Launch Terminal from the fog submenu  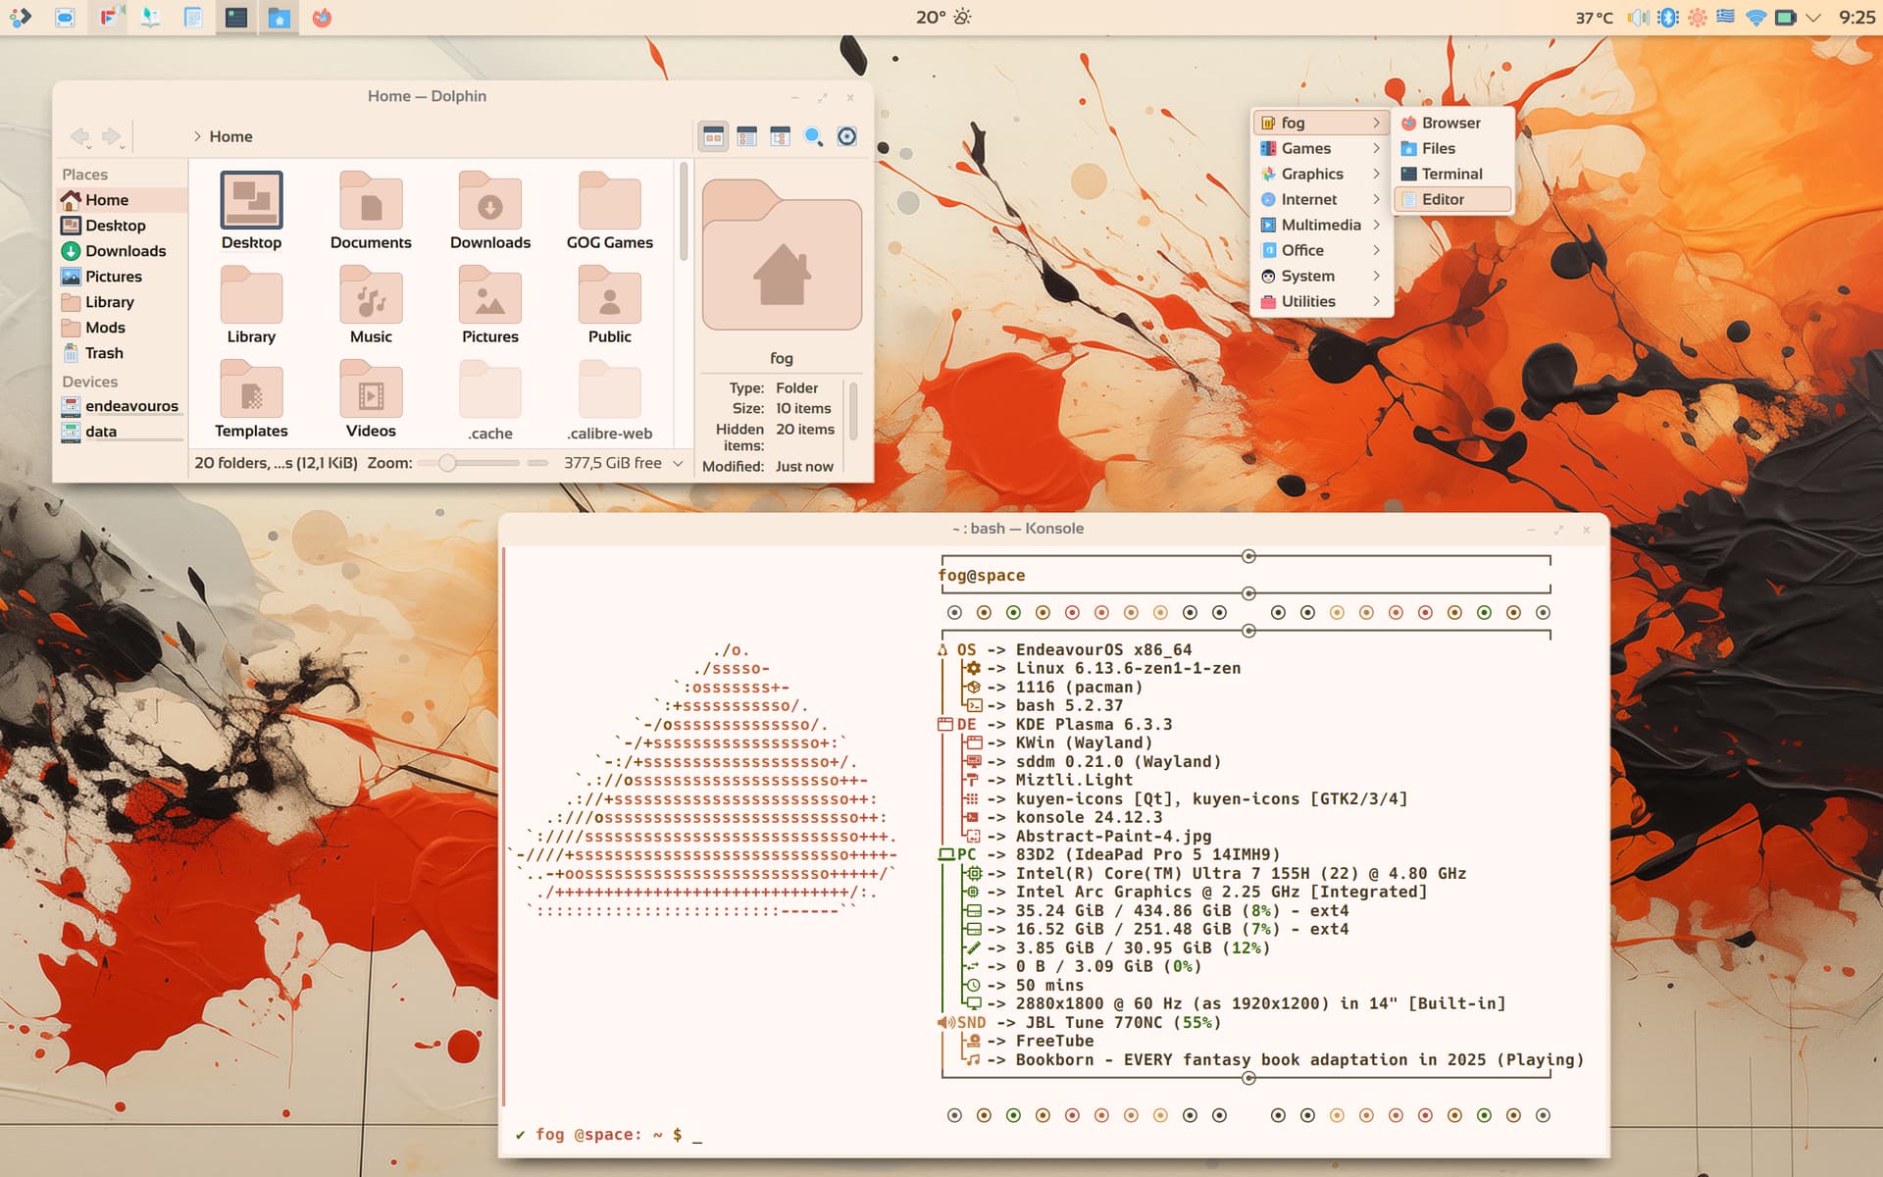[1452, 174]
